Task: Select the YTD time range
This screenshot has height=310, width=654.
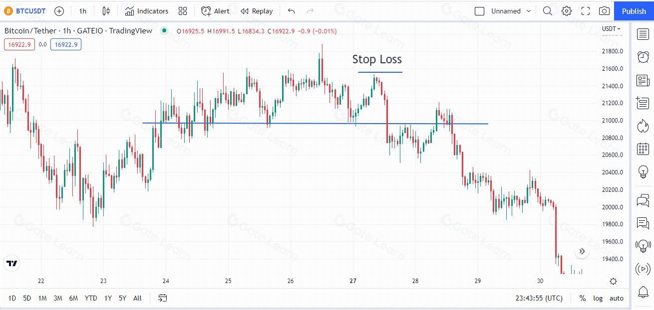Action: pos(90,298)
